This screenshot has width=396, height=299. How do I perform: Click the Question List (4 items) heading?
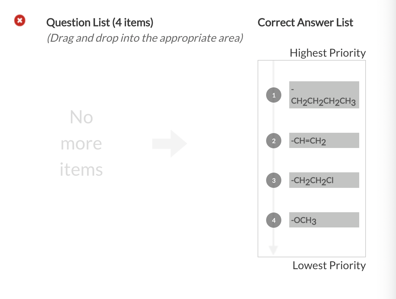click(100, 23)
